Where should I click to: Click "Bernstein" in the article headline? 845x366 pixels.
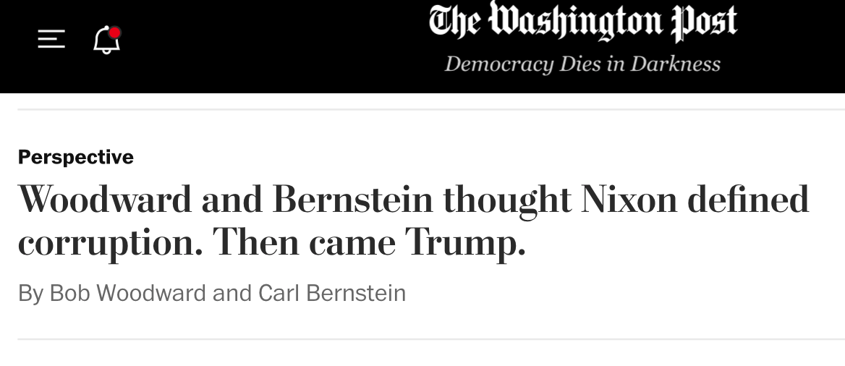pyautogui.click(x=352, y=200)
